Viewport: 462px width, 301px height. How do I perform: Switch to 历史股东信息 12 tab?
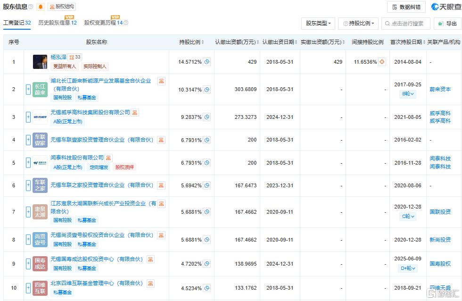pos(58,23)
